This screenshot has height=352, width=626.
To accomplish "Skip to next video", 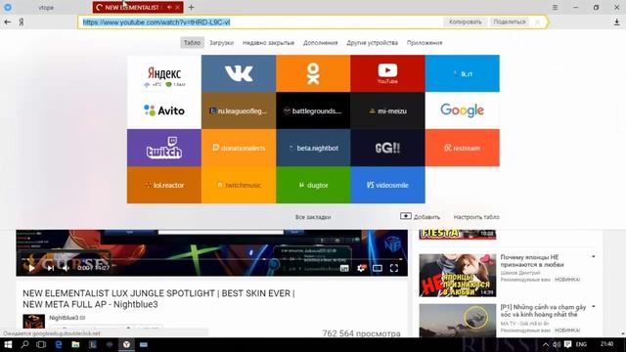I will [x=50, y=268].
